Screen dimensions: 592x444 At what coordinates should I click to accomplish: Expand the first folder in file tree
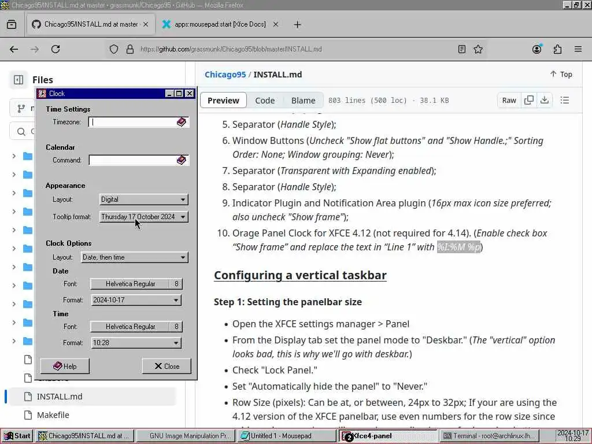tap(14, 156)
